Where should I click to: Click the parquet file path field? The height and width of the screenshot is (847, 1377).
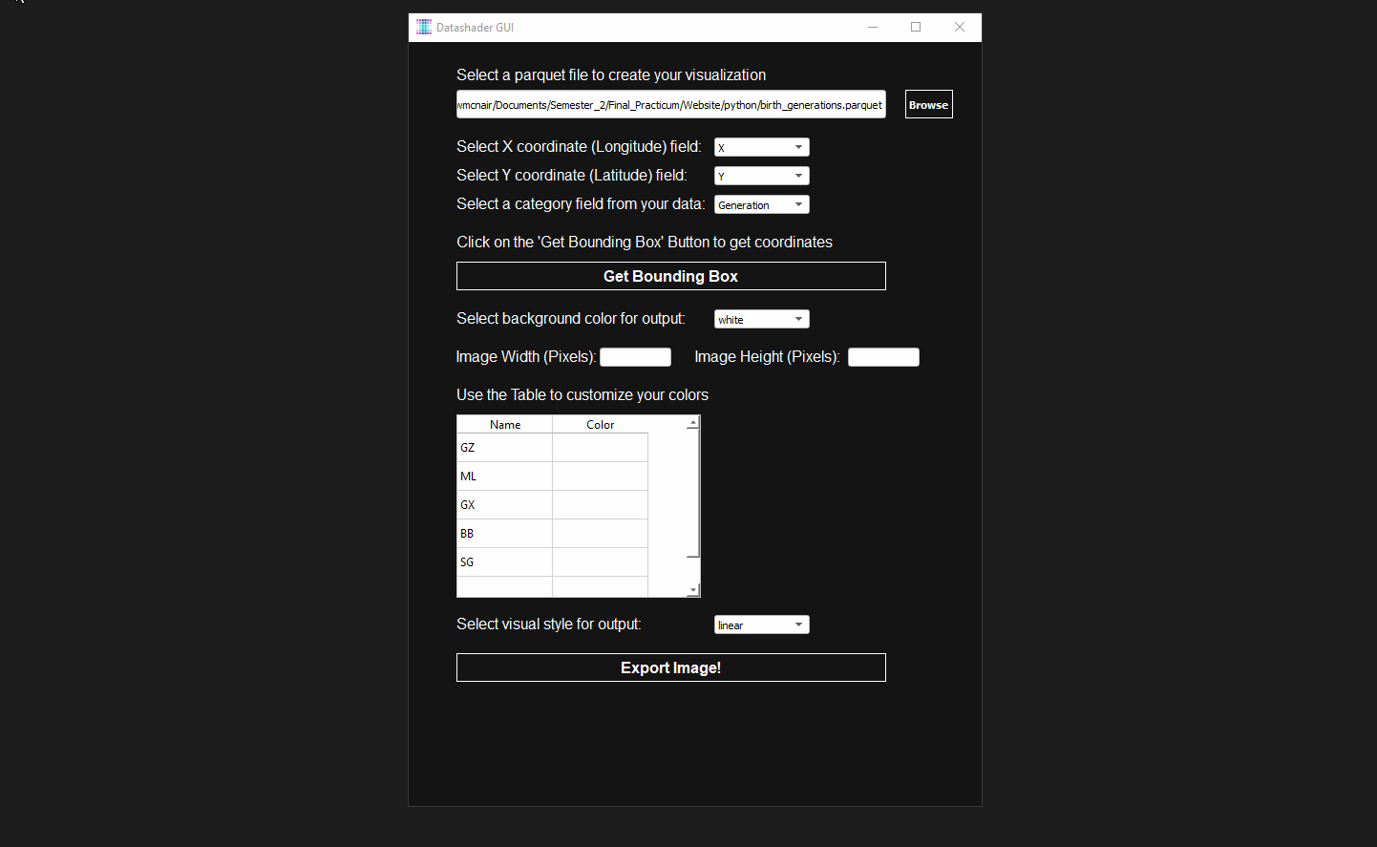point(670,104)
